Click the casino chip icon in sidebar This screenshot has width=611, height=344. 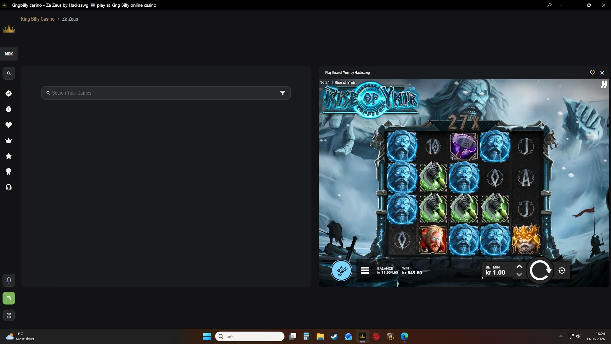[x=9, y=93]
